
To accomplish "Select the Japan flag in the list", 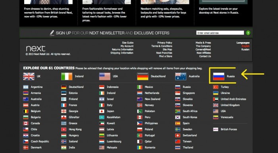I will click(x=102, y=111).
